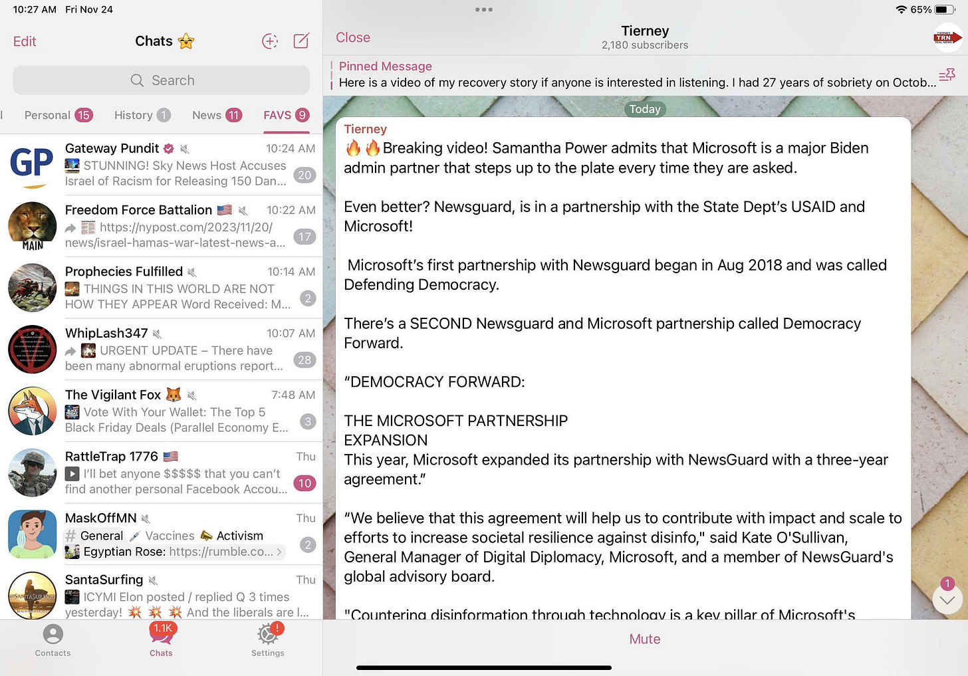Switch to History folder tab
968x676 pixels.
point(142,115)
